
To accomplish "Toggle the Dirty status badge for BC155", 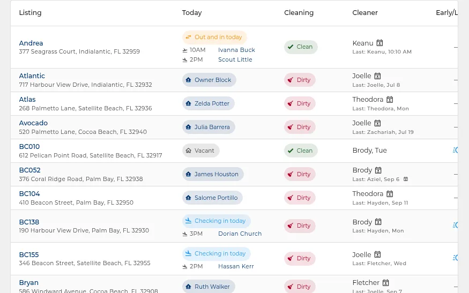I will pos(300,258).
